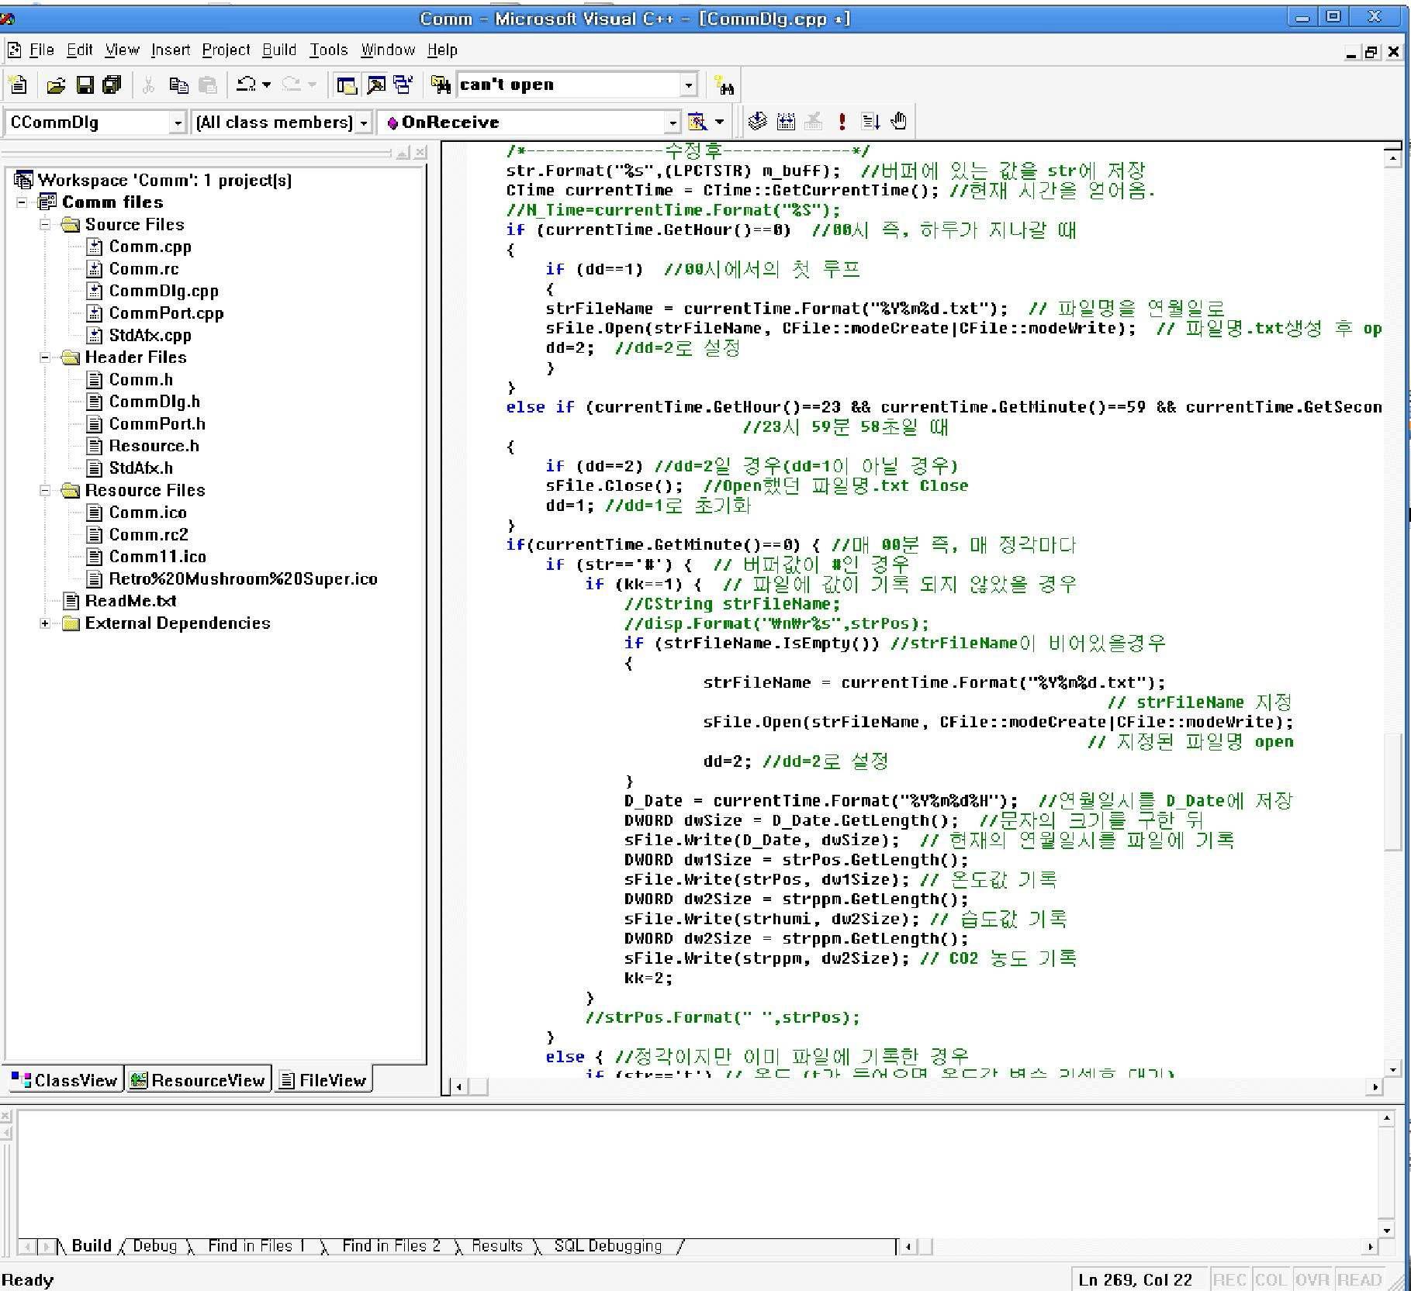The image size is (1411, 1291).
Task: Click the Insert Breakpoint hand icon
Action: point(898,121)
